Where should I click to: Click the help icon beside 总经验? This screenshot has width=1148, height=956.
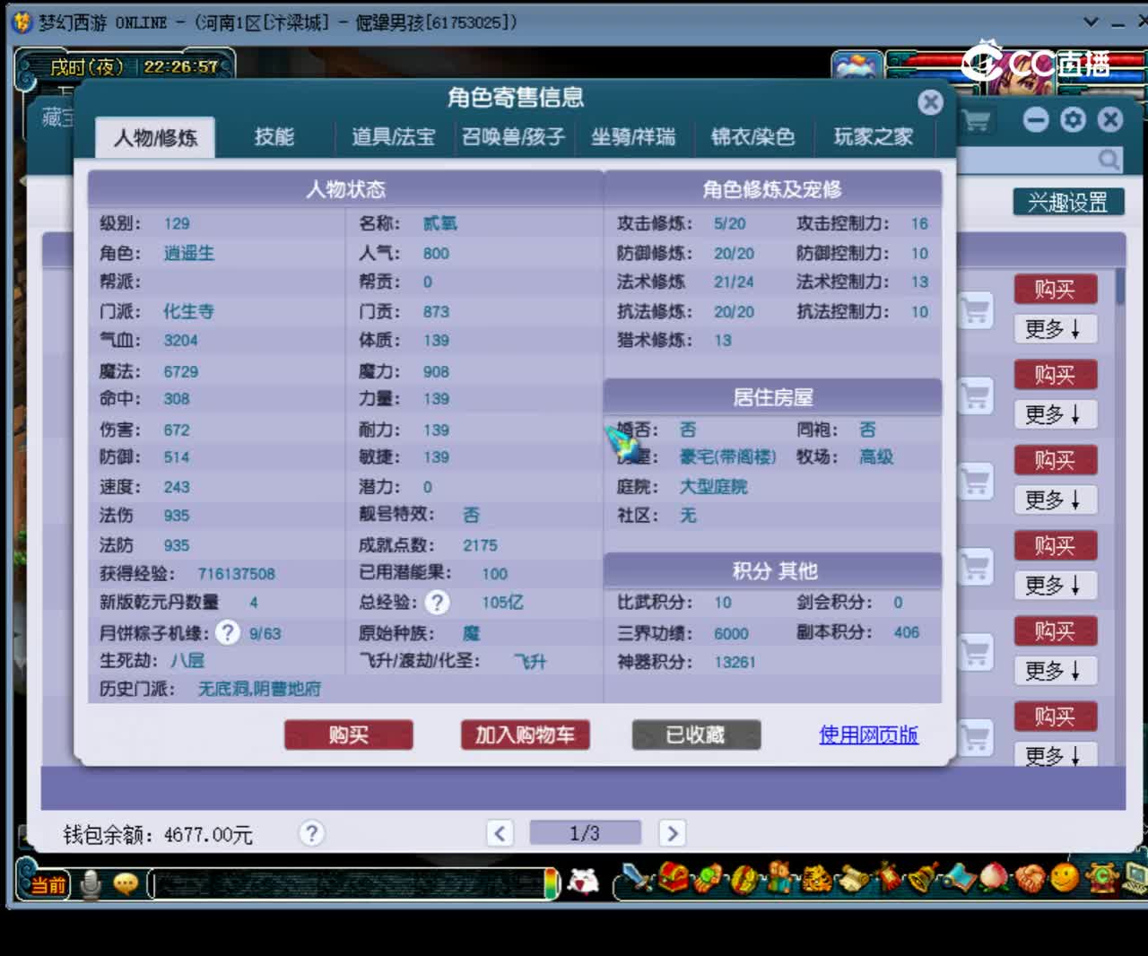[x=437, y=603]
